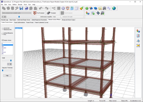Click the tree structure icon in toolbar
Image resolution: width=143 pixels, height=102 pixels.
click(x=53, y=8)
